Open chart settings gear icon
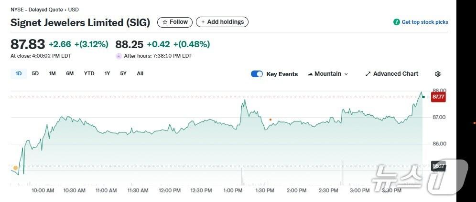Screen dimensions: 476x202 [438, 74]
